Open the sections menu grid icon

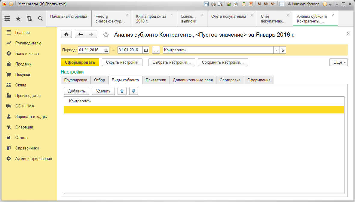point(7,19)
